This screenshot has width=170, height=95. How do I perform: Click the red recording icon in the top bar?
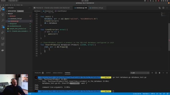coord(158,1)
